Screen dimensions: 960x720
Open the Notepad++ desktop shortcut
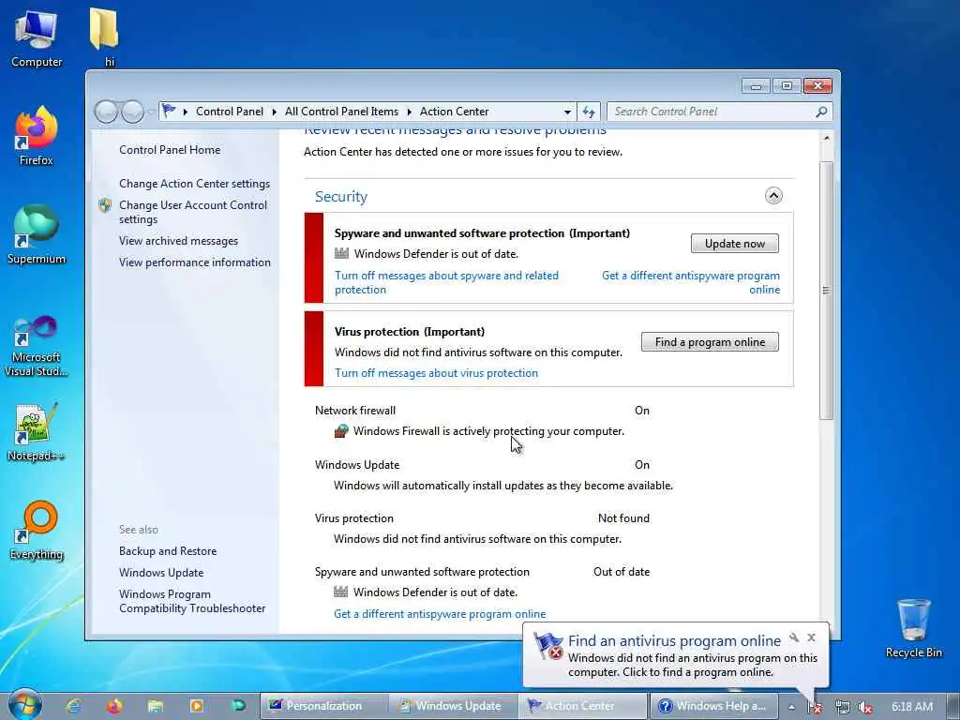click(37, 432)
